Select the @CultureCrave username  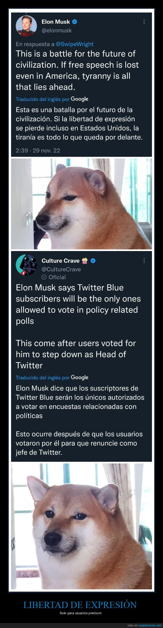point(61,269)
